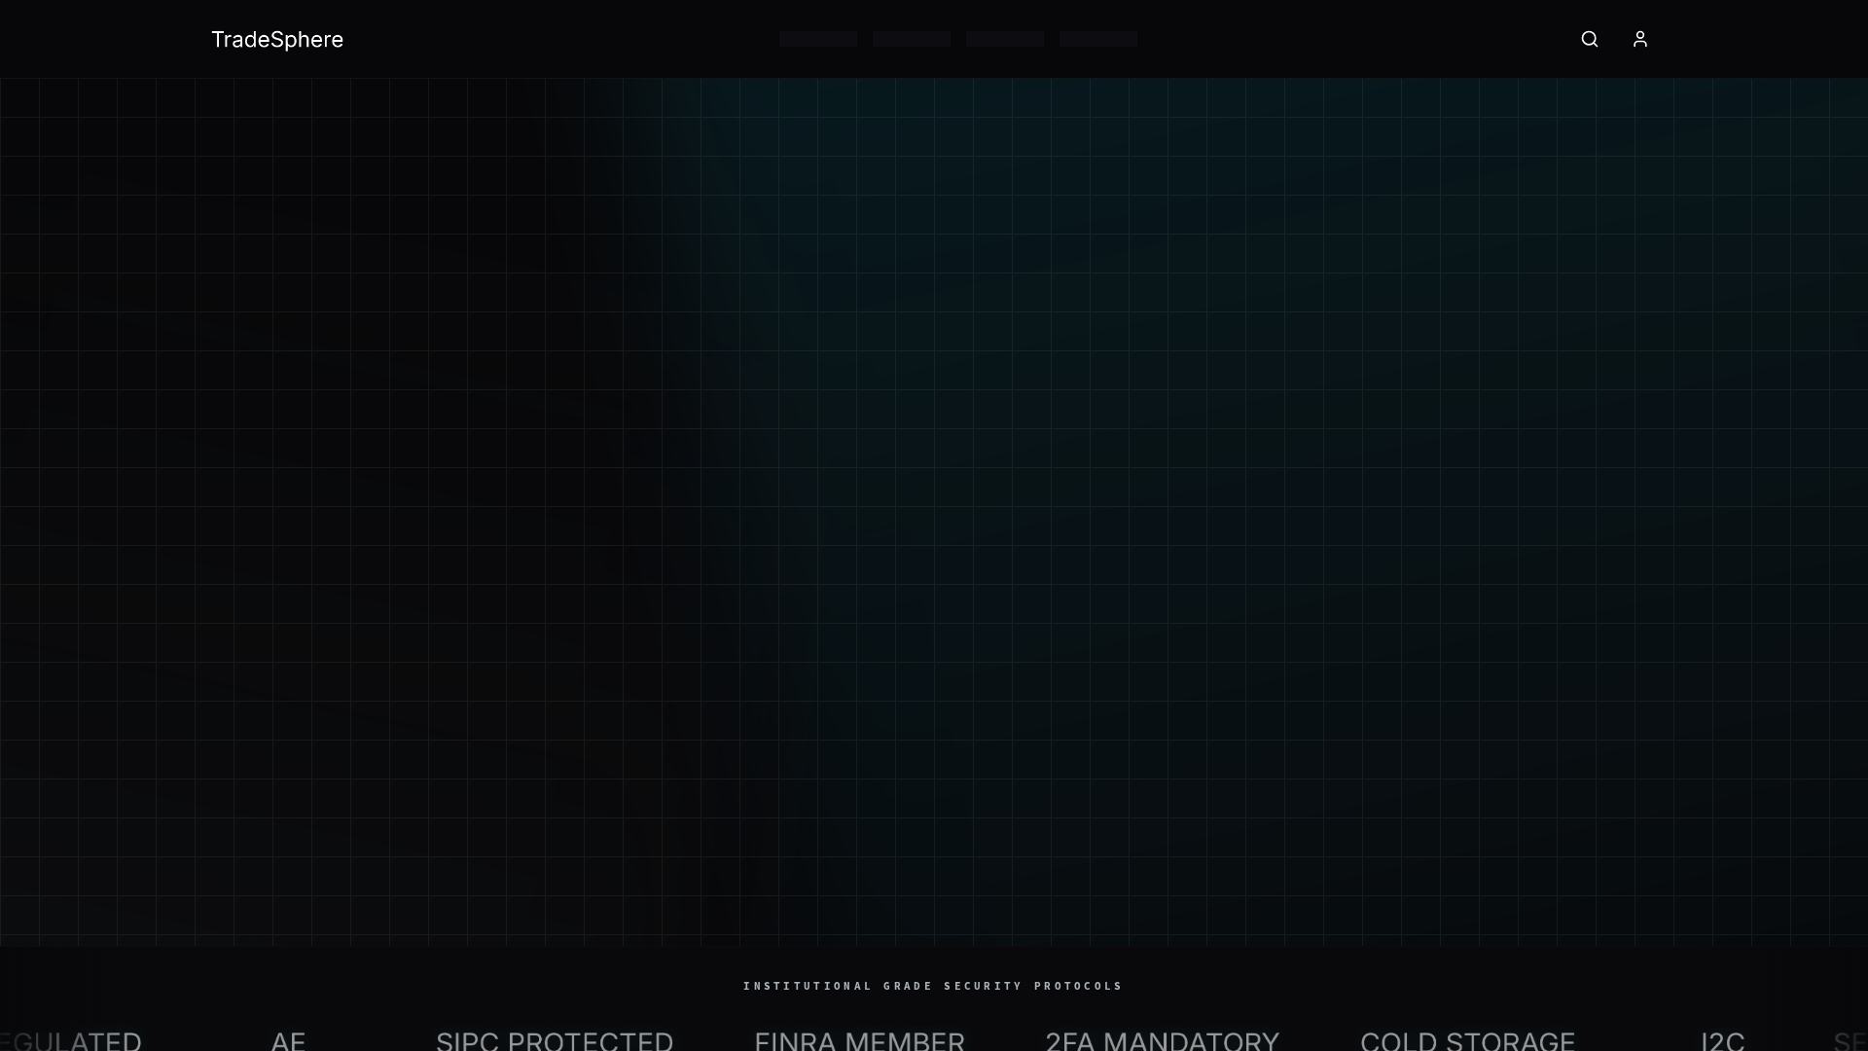Click the SIPC PROTECTED security badge
Screen dimensions: 1868x1051
click(554, 1040)
